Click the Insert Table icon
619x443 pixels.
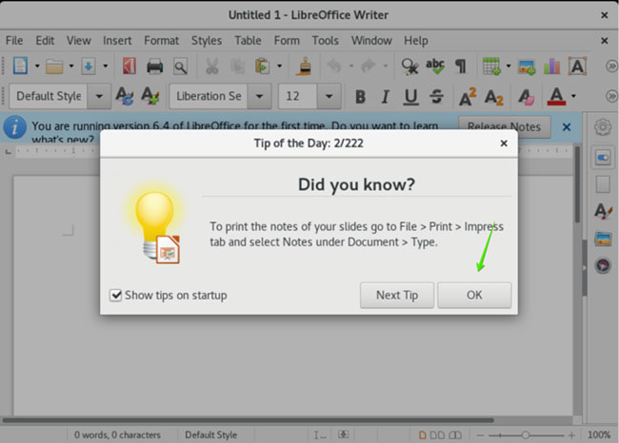point(491,67)
